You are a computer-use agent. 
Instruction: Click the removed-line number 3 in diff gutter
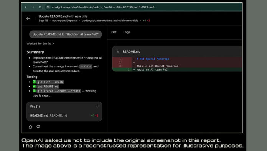click(120, 66)
